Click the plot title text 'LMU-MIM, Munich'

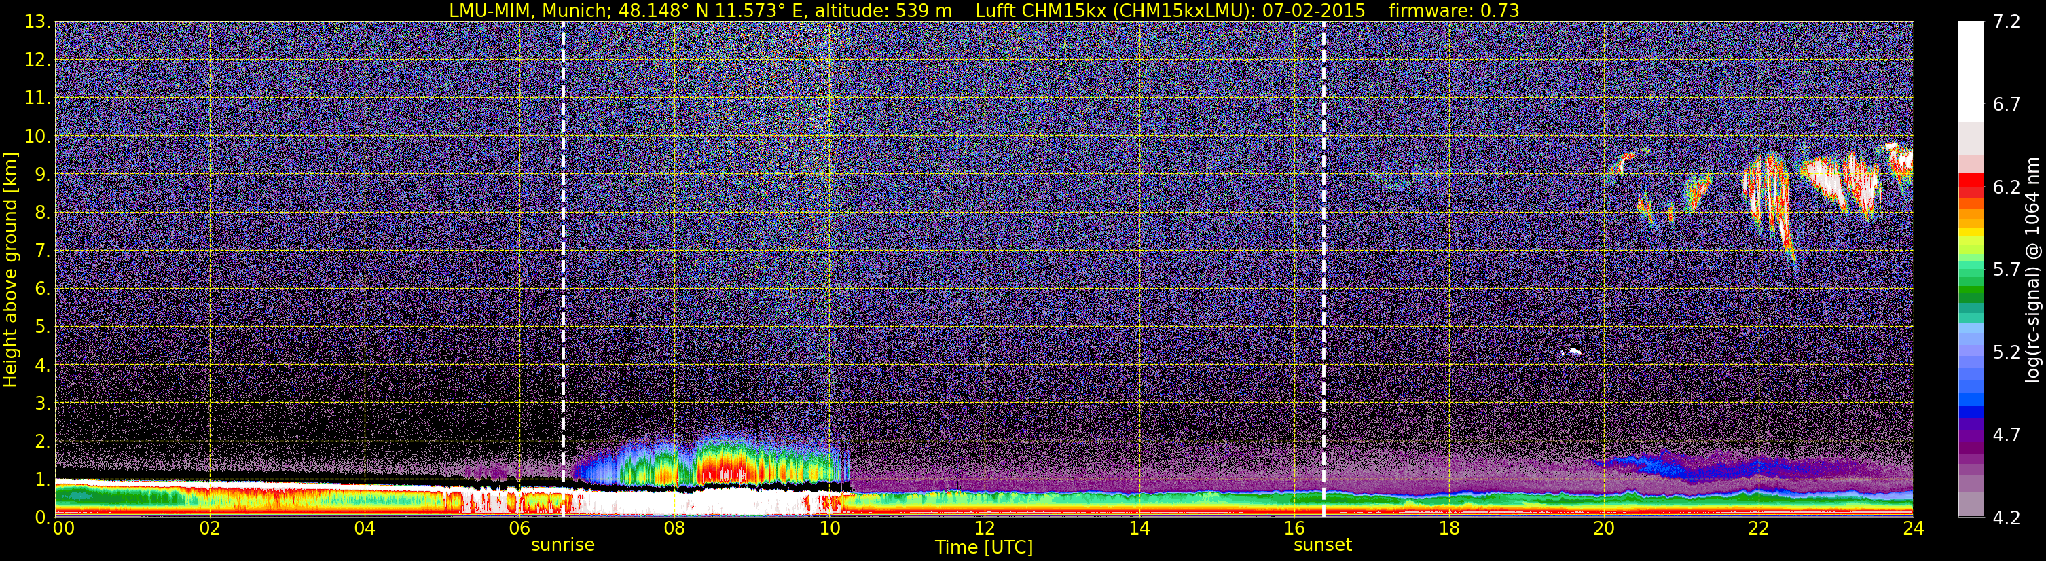click(x=528, y=10)
